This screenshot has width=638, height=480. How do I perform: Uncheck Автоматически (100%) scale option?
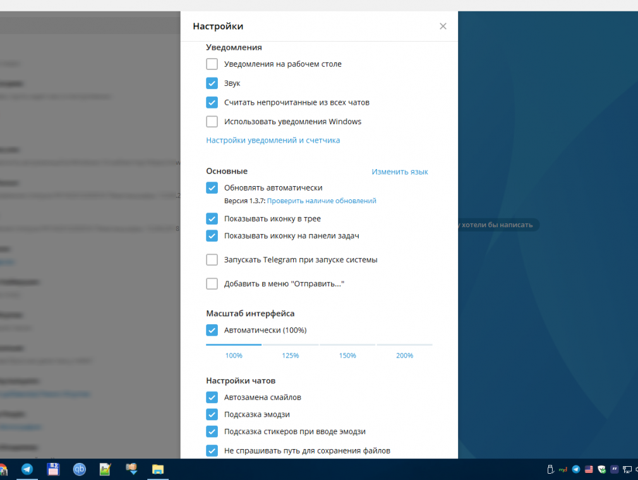[x=212, y=330]
